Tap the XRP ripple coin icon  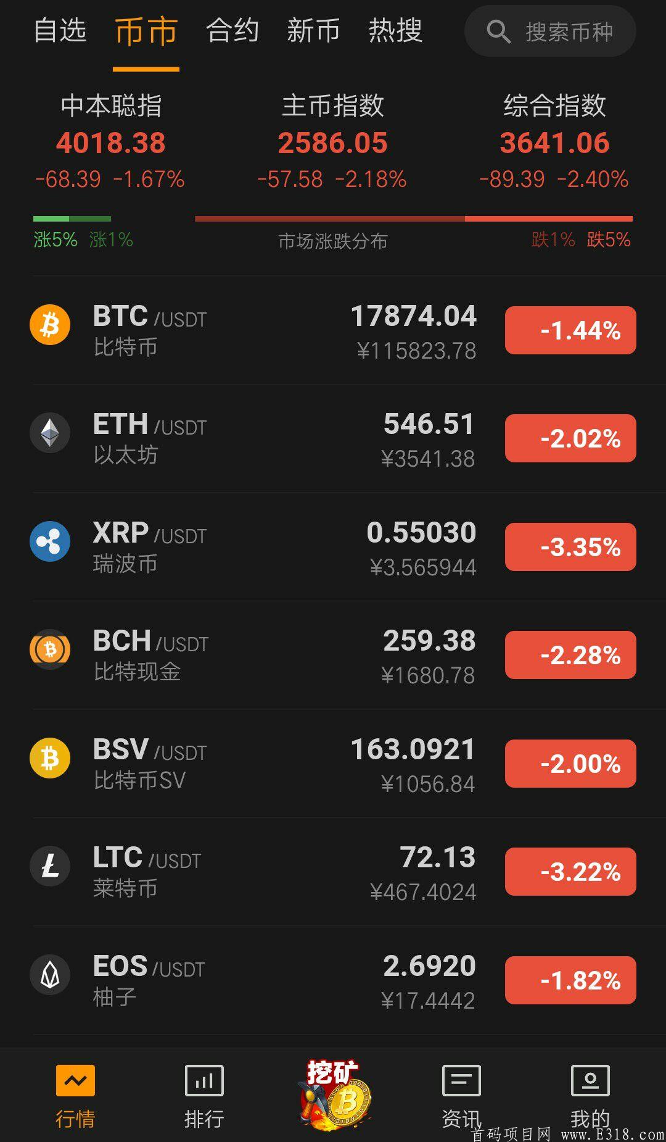coord(50,541)
